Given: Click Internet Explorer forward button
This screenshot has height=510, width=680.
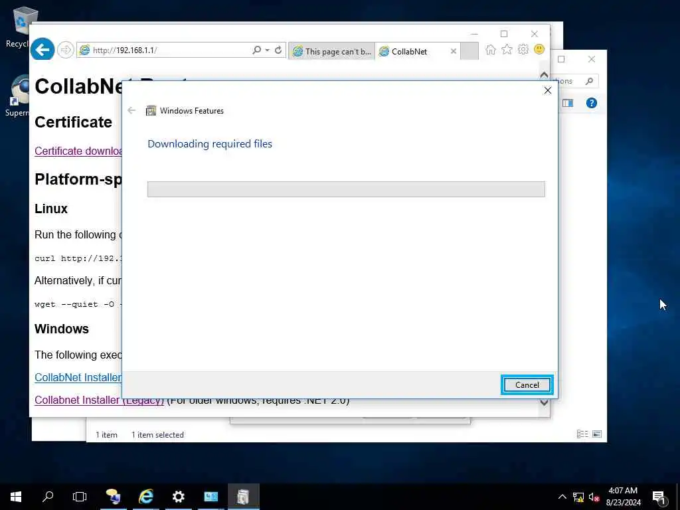Looking at the screenshot, I should [x=66, y=50].
